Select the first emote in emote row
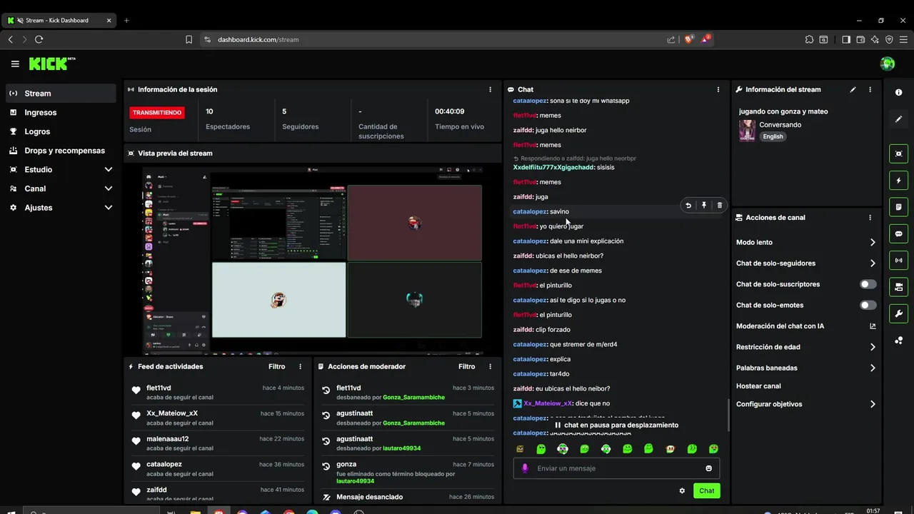914x514 pixels. point(520,449)
